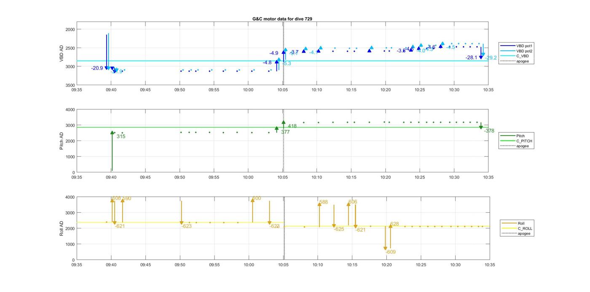The height and width of the screenshot is (292, 590).
Task: Click the title 'G&C motor data for dive 729'
Action: tap(282, 19)
